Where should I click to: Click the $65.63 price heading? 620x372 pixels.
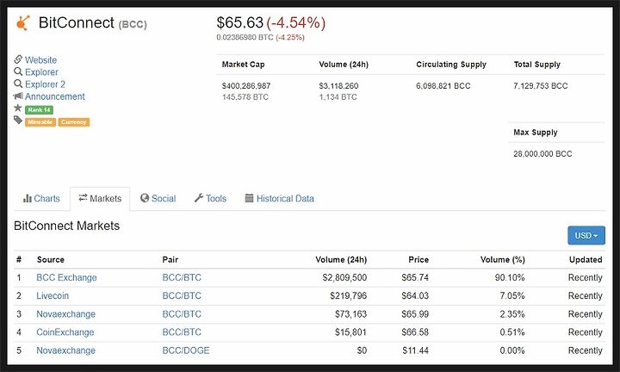pyautogui.click(x=239, y=22)
